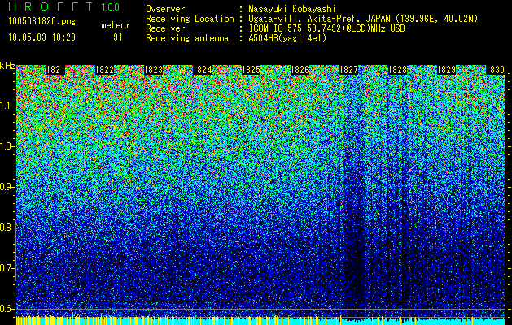Click ICOM IC-575 receiver details
The image size is (512, 325).
click(x=327, y=28)
